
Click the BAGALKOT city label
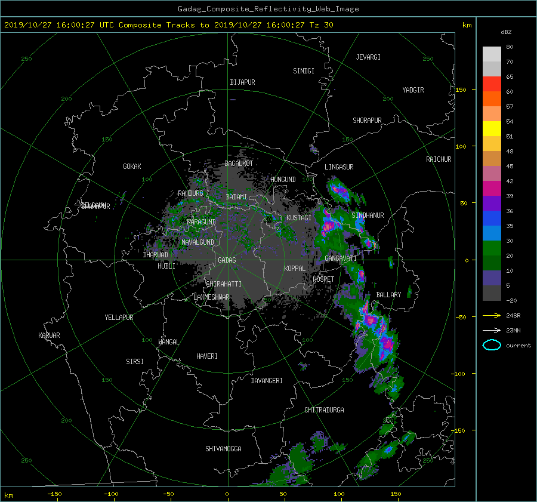(239, 164)
